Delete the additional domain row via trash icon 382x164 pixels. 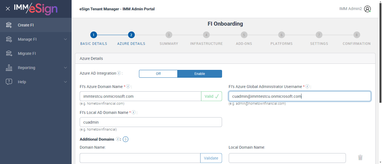360,158
